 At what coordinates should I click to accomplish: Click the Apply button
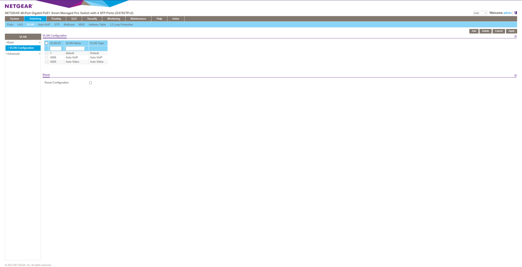[x=511, y=31]
